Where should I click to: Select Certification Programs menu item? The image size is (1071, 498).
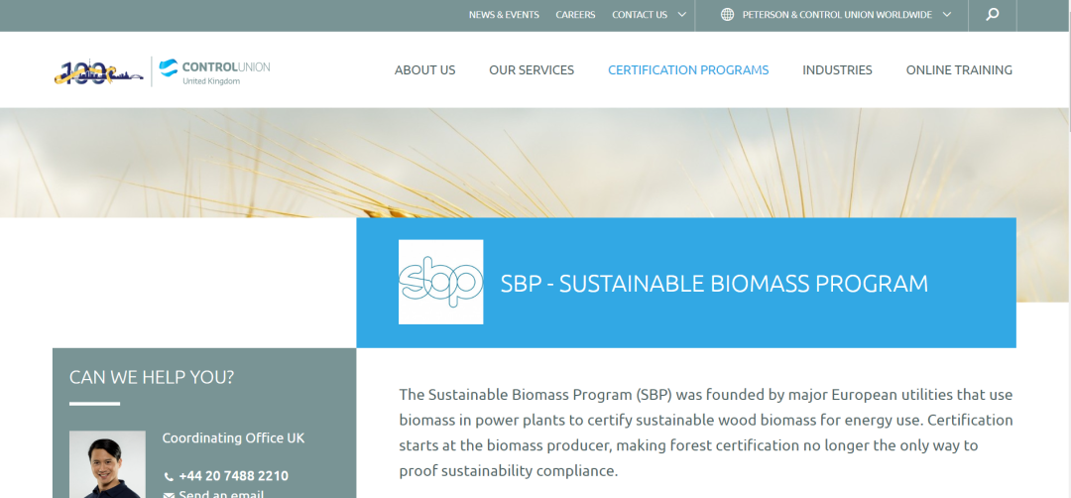coord(688,69)
